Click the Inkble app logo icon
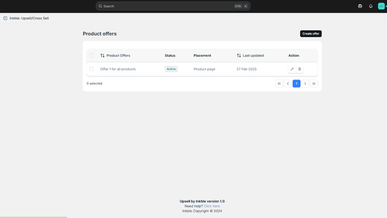Viewport: 387px width, 218px height. coord(5,18)
